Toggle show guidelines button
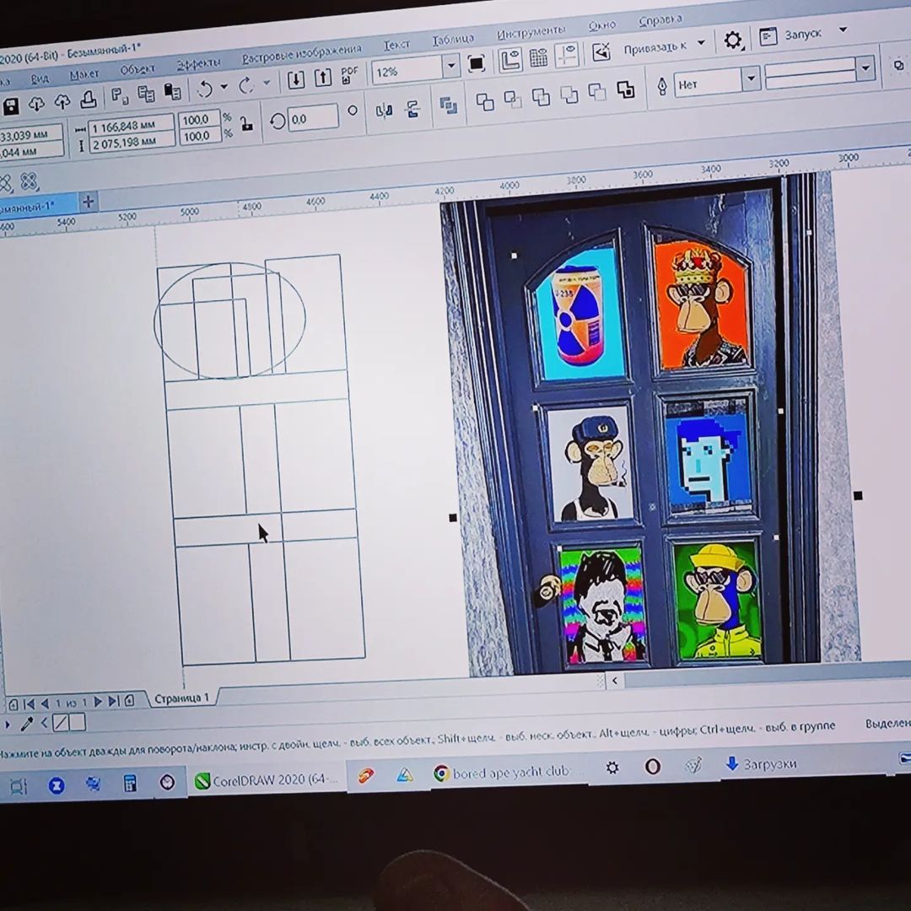The width and height of the screenshot is (911, 911). [567, 56]
